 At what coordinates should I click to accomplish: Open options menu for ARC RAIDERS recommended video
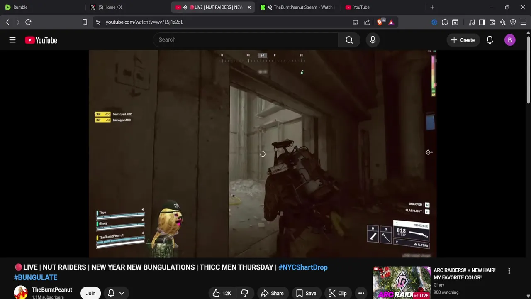coord(509,271)
